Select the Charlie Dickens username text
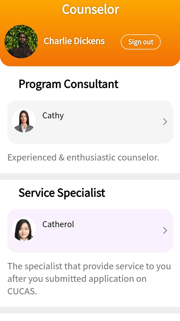The image size is (180, 321). [x=74, y=41]
